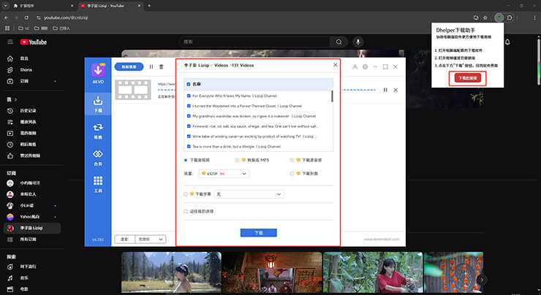Expand the 'You' section chevron in sidebar
541x295 pixels.
(x=15, y=99)
